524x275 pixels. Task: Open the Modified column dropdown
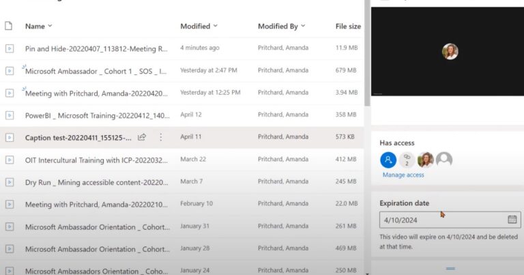(x=216, y=27)
